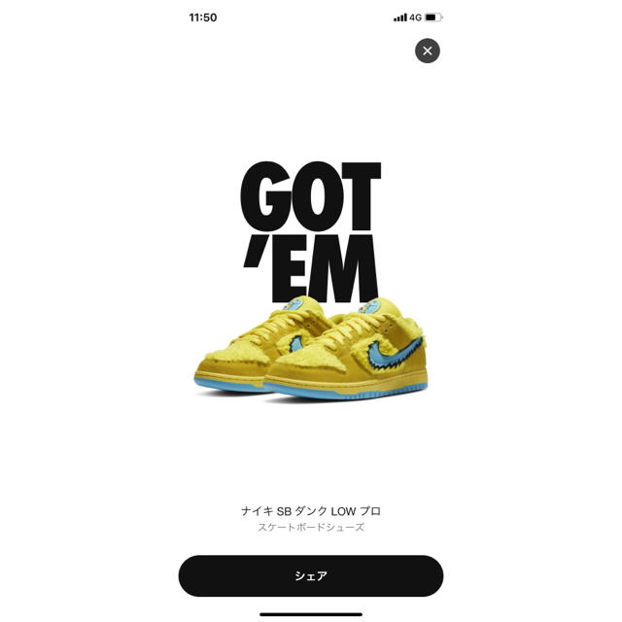Tap the home indicator bar at bottom
The image size is (622, 622).
(x=311, y=614)
